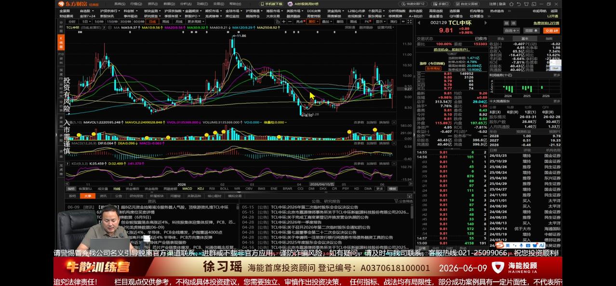
Task: Click the next stock right arrow icon
Action: (486, 23)
